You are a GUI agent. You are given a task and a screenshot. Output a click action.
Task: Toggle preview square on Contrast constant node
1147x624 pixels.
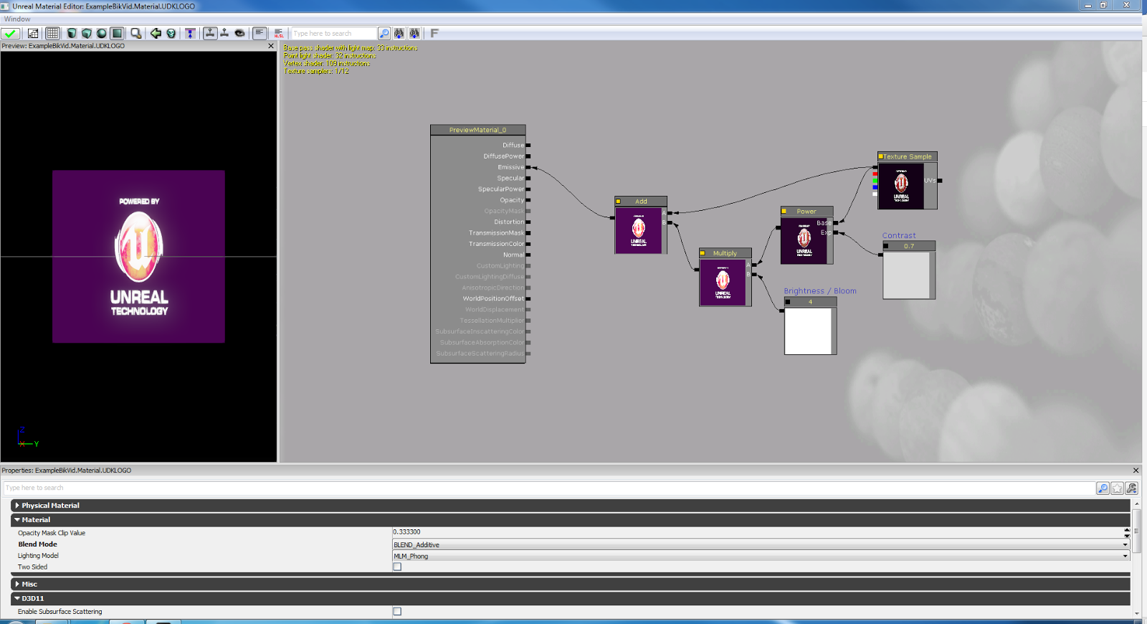(x=886, y=246)
